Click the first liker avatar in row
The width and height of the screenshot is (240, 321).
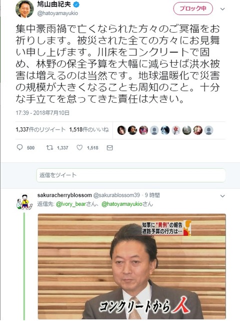(121, 130)
